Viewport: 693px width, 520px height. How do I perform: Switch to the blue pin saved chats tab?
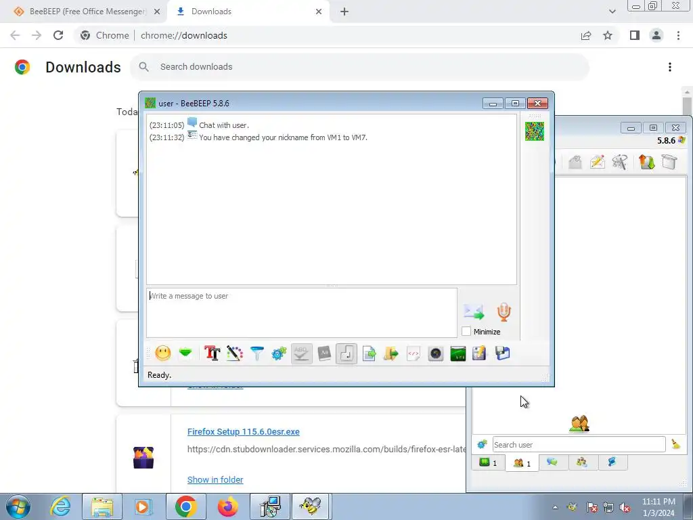coord(612,462)
